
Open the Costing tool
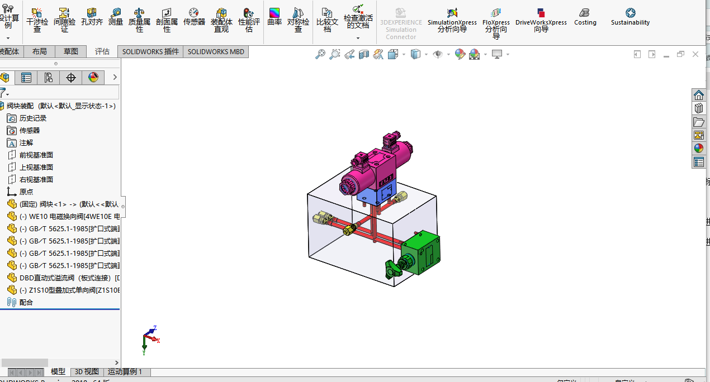pyautogui.click(x=585, y=17)
